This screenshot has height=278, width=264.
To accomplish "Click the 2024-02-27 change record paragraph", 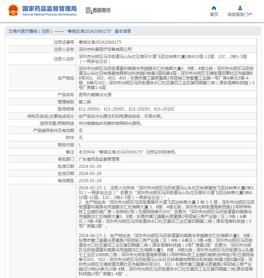I will coord(166,207).
